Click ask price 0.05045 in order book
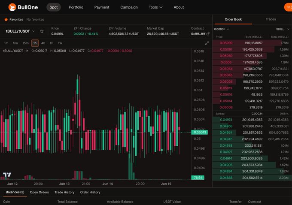 click(226, 75)
